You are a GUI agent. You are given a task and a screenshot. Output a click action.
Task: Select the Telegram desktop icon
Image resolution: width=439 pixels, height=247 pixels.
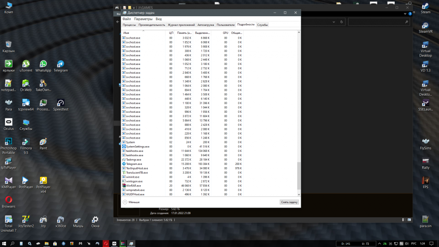coord(61,66)
